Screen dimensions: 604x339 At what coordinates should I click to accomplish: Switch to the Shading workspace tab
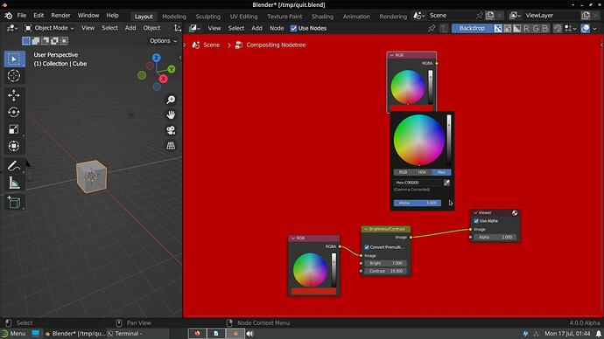pyautogui.click(x=322, y=16)
